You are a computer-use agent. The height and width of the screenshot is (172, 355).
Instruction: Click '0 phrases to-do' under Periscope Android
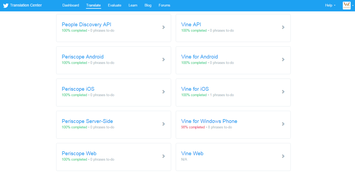coord(102,63)
